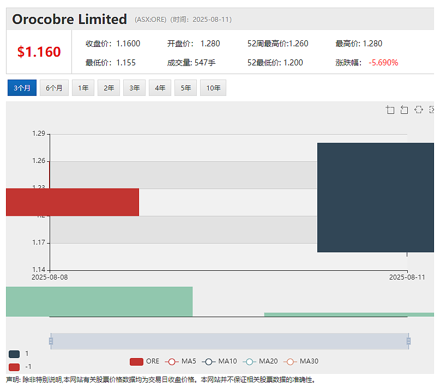Choose the 2年 range tab
Viewport: 440px width, 388px height.
point(109,88)
